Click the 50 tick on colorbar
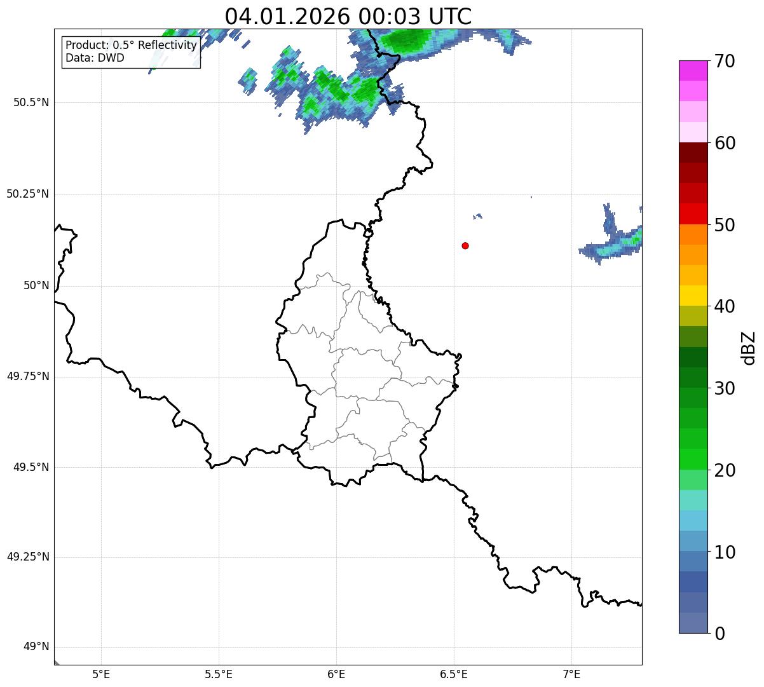764x687 pixels. (x=725, y=225)
